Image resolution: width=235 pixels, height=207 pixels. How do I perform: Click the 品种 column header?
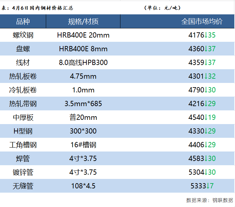coord(23,22)
